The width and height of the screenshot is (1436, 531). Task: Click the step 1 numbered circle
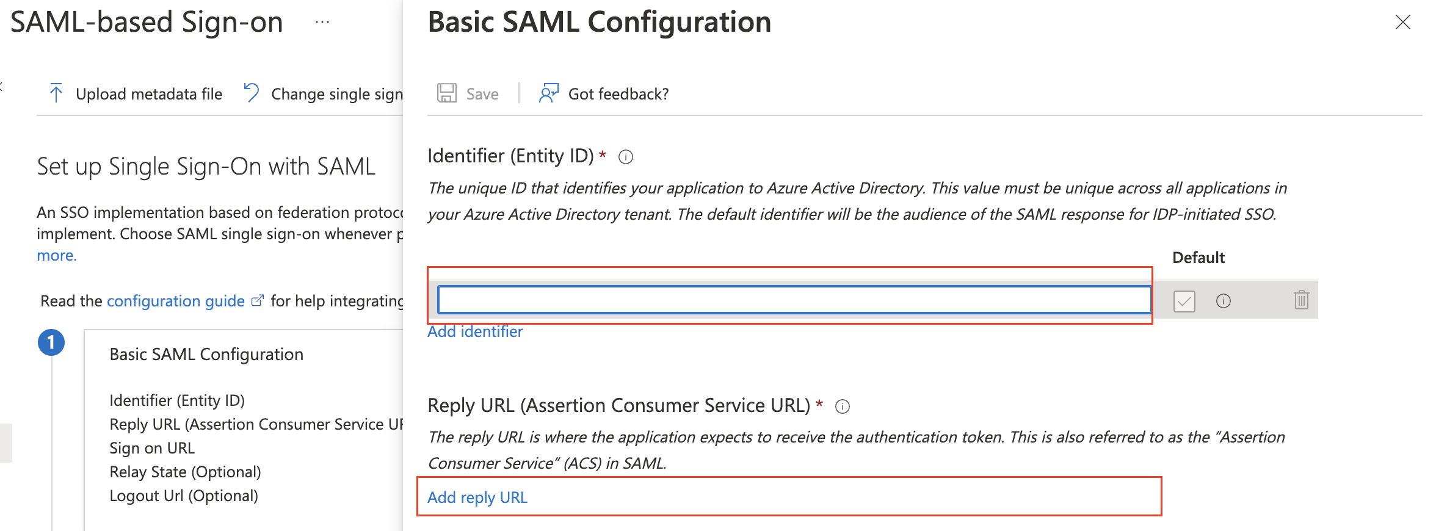coord(51,342)
